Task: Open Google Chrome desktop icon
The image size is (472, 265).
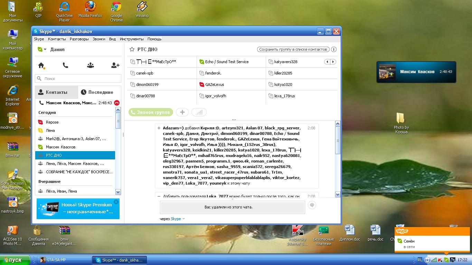Action: coord(116,12)
